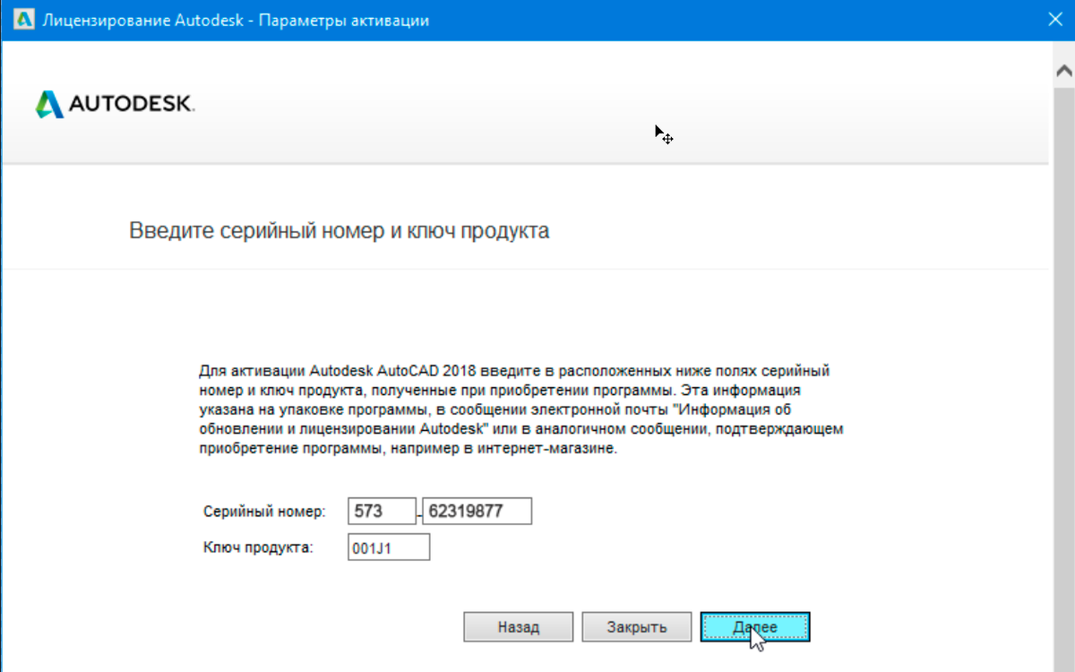
Task: Click the Назад button
Action: [x=519, y=627]
